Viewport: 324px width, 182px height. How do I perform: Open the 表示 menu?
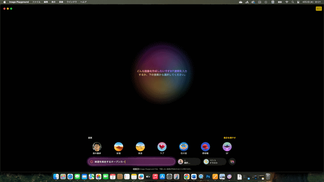(53, 2)
